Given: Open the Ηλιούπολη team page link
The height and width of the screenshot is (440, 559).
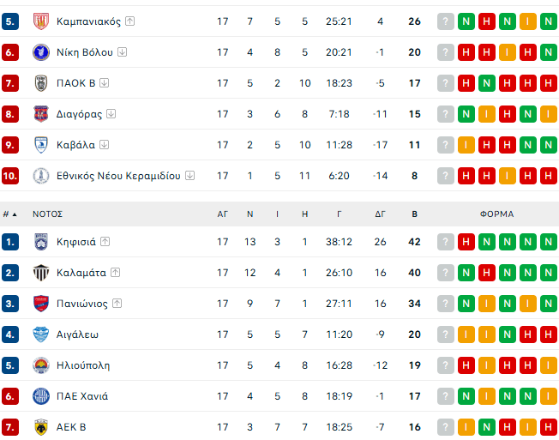Looking at the screenshot, I should pyautogui.click(x=83, y=365).
